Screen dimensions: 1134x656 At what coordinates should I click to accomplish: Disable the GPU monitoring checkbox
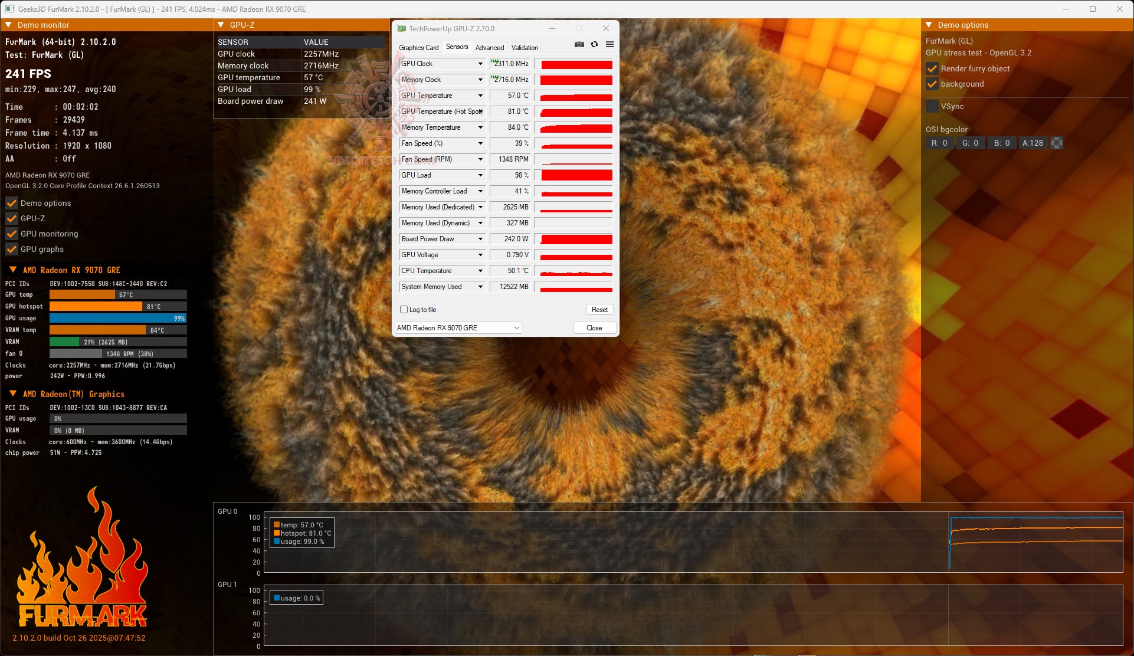tap(11, 234)
